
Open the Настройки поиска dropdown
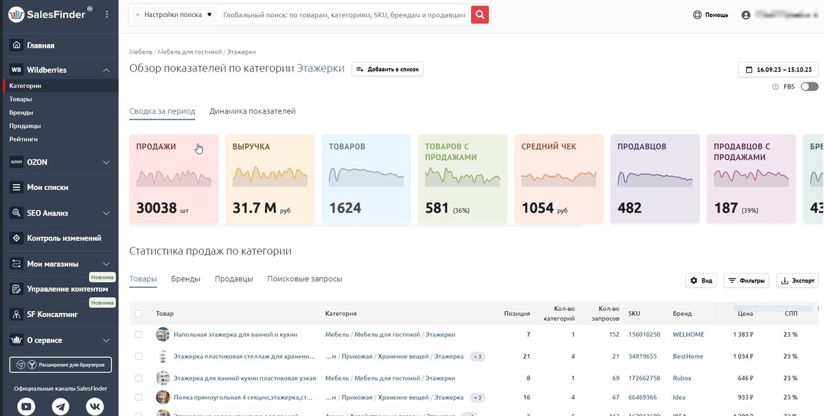click(x=174, y=14)
